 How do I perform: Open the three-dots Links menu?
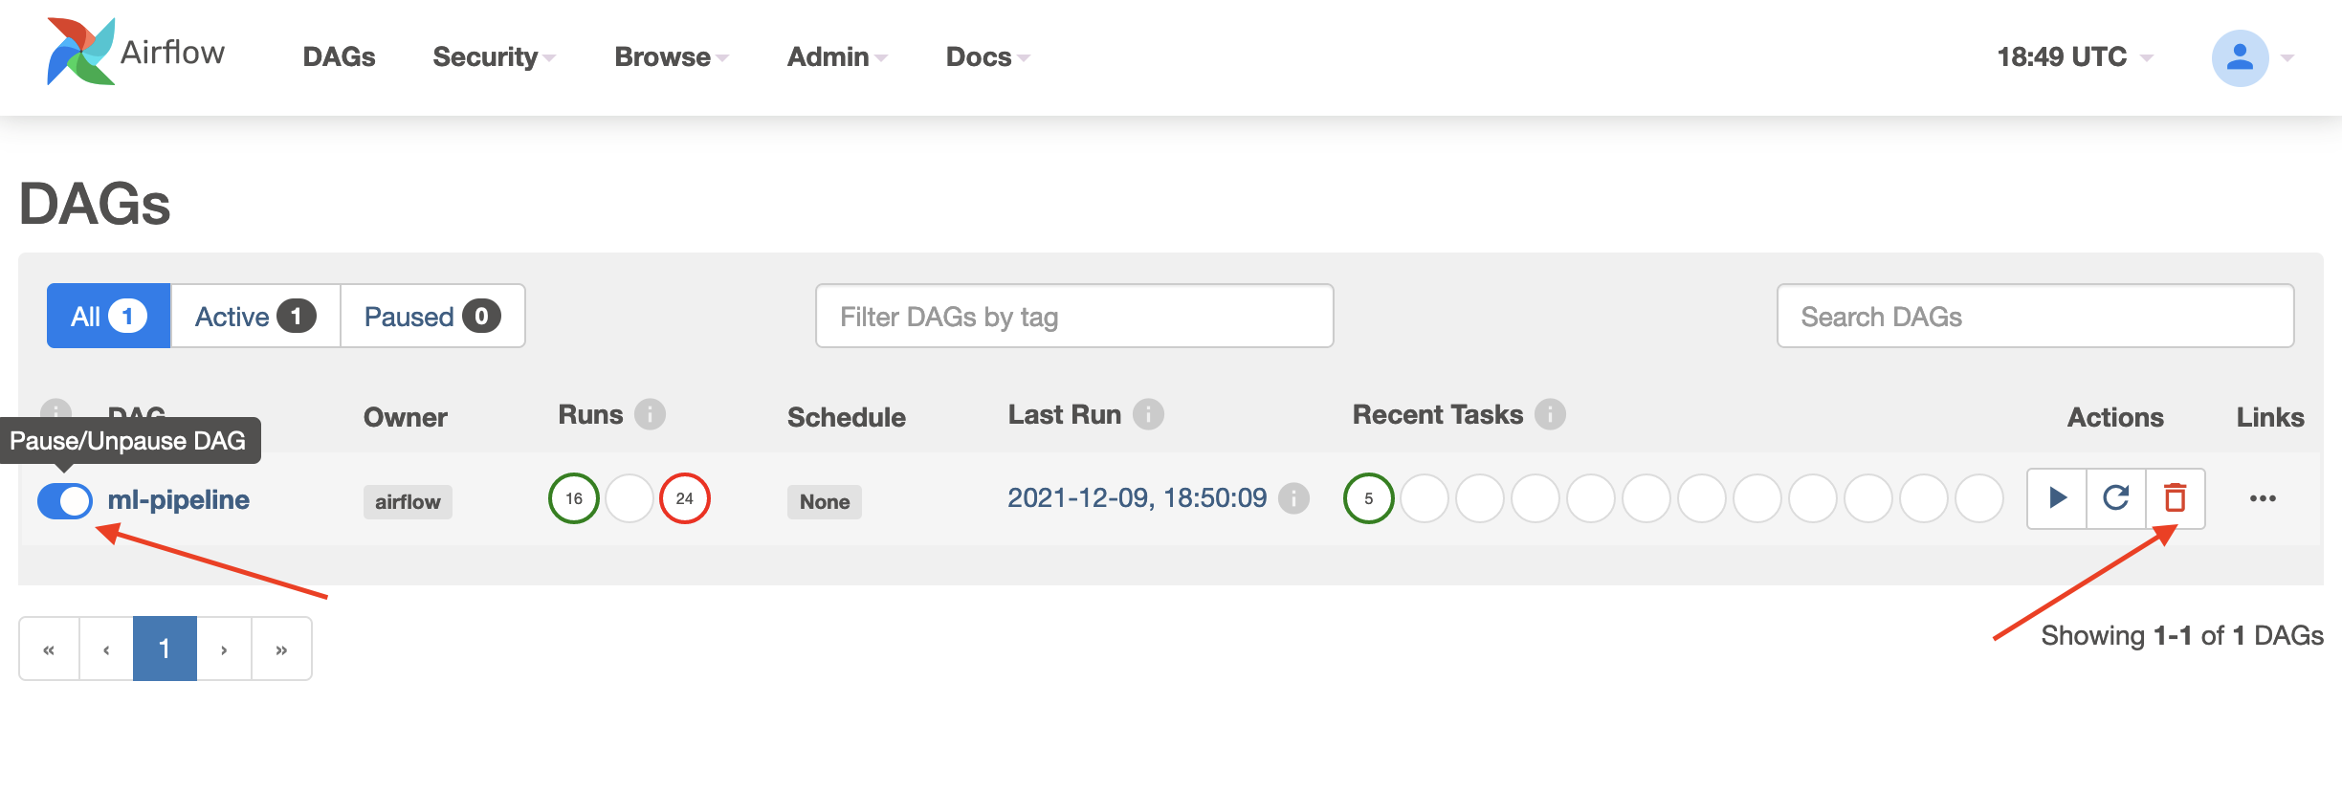click(x=2263, y=498)
